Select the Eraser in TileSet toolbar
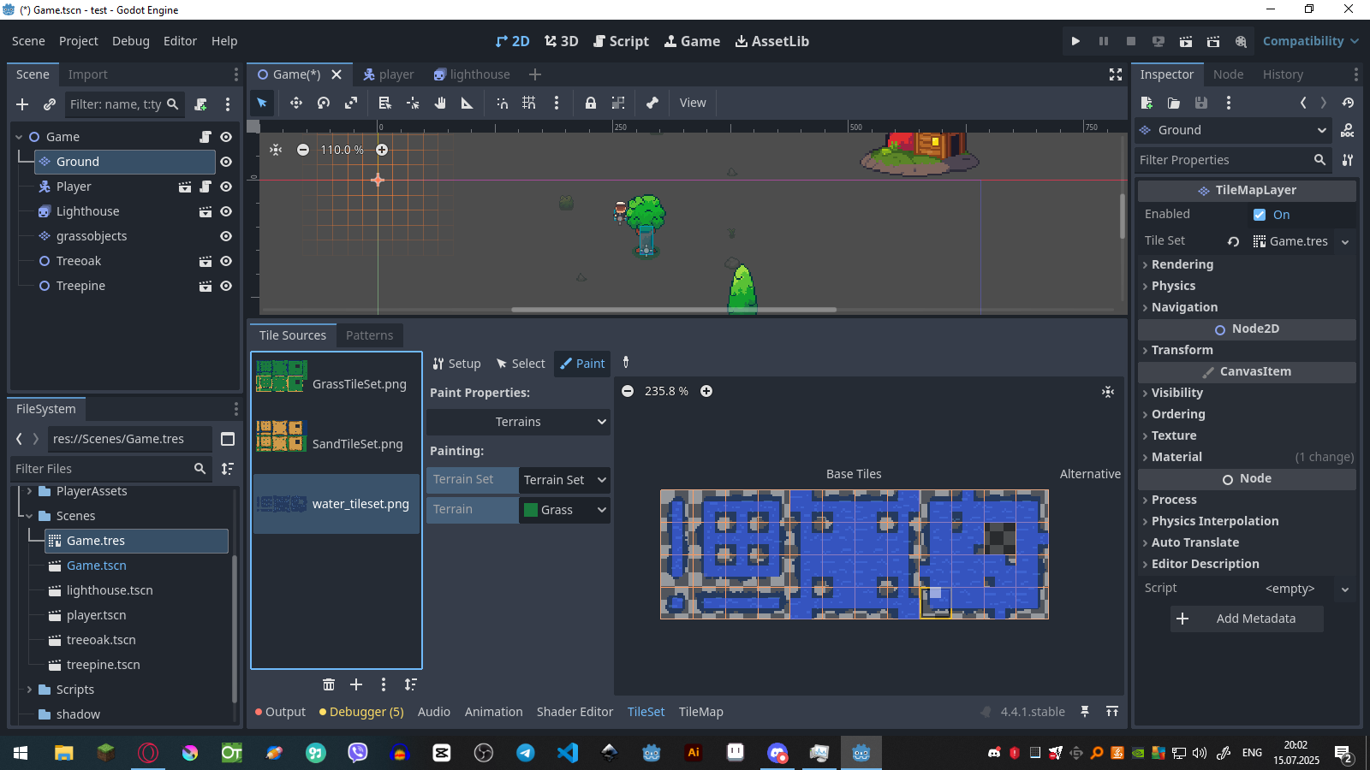 [x=626, y=363]
